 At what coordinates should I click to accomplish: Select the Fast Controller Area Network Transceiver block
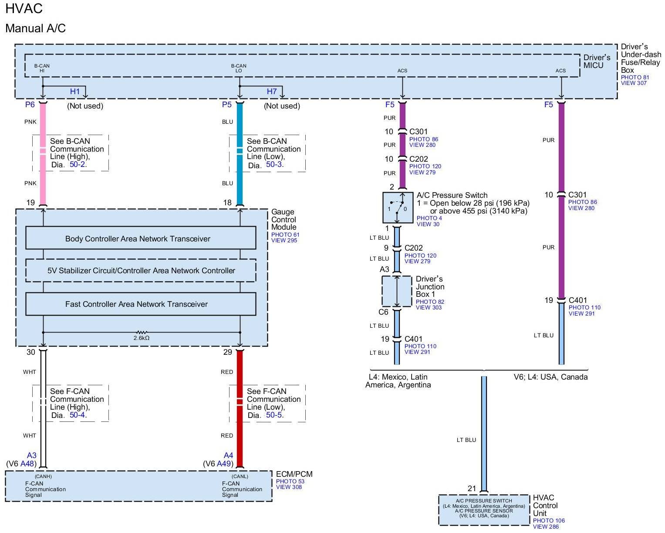[141, 304]
